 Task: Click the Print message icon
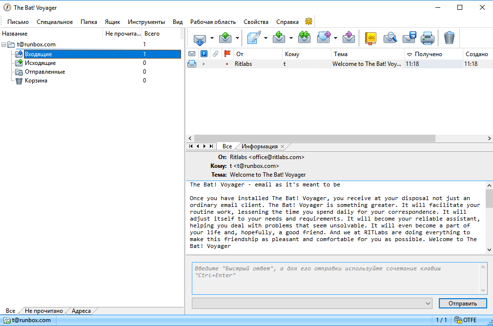428,38
